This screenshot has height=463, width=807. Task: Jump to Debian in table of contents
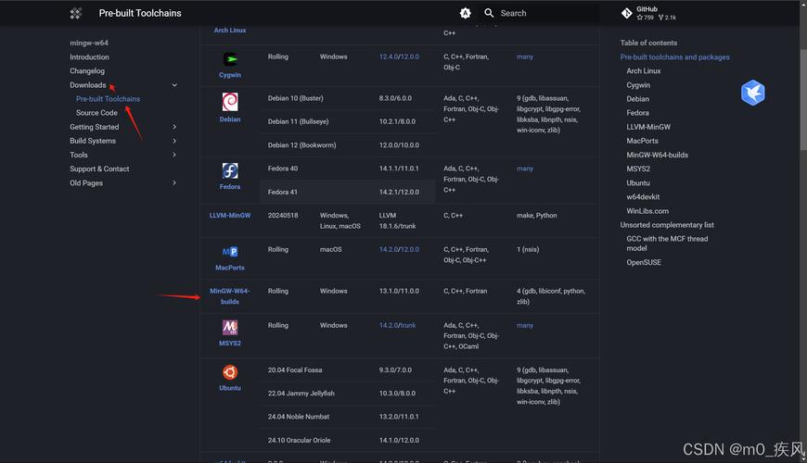tap(637, 99)
